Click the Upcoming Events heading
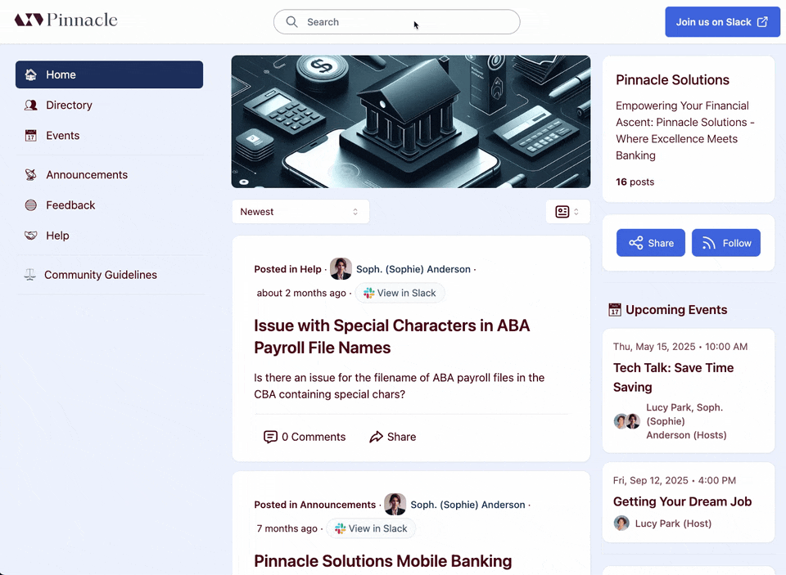 coord(676,309)
